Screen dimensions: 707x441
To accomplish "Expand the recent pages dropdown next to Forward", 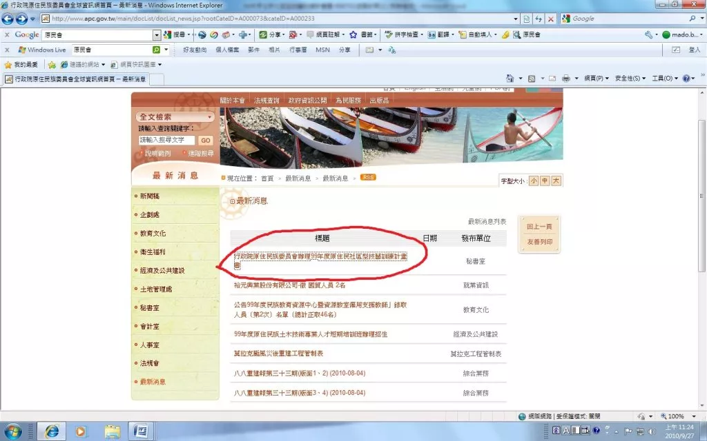I will point(32,19).
